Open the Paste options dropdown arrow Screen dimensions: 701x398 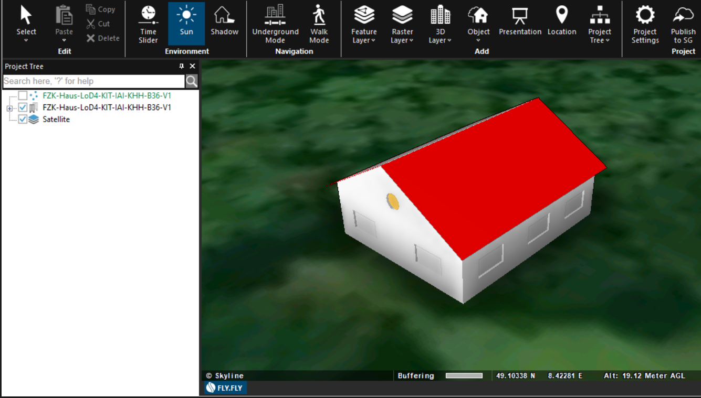pyautogui.click(x=64, y=40)
